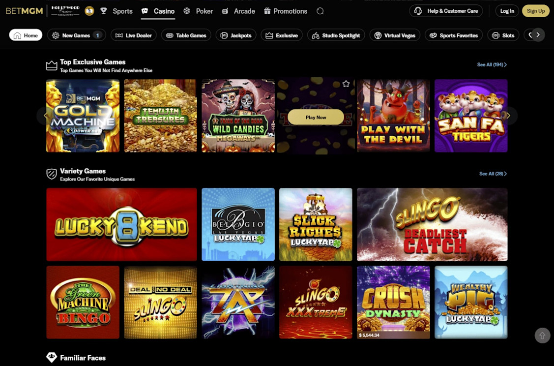The image size is (554, 366).
Task: Open Play With The Devil game
Action: point(393,116)
